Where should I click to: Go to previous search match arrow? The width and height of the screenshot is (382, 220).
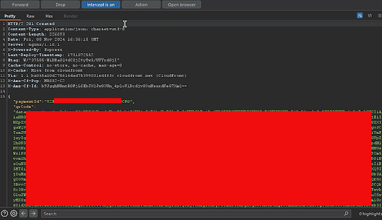tap(23, 213)
